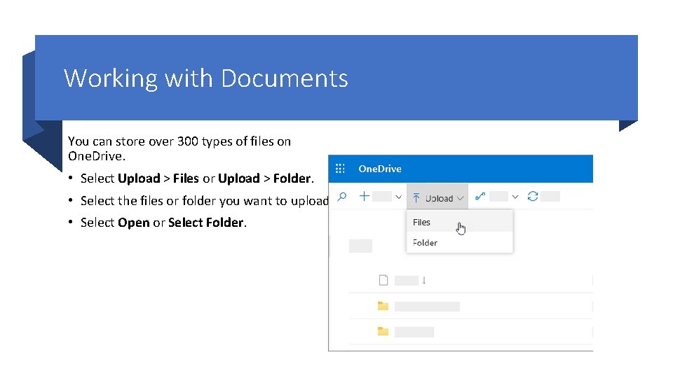
Task: Click the flow automate icon
Action: point(480,197)
